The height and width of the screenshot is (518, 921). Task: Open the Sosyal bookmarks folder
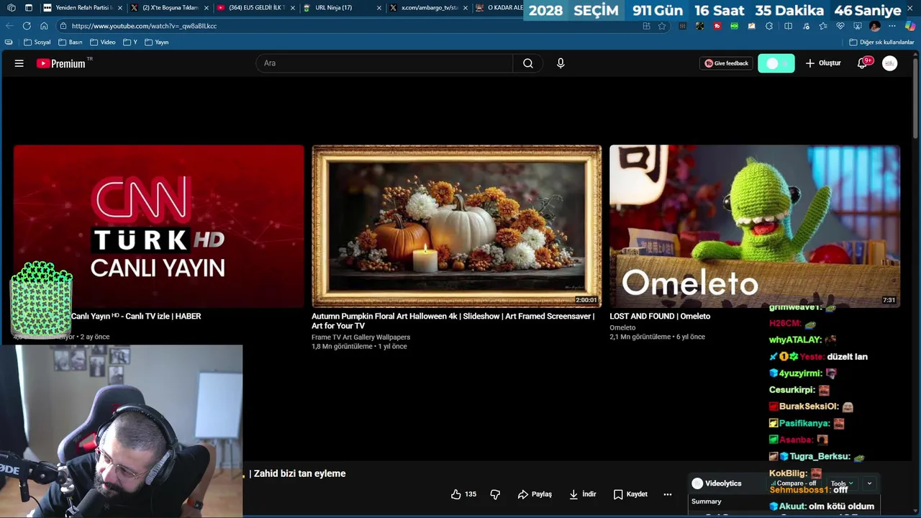point(37,42)
